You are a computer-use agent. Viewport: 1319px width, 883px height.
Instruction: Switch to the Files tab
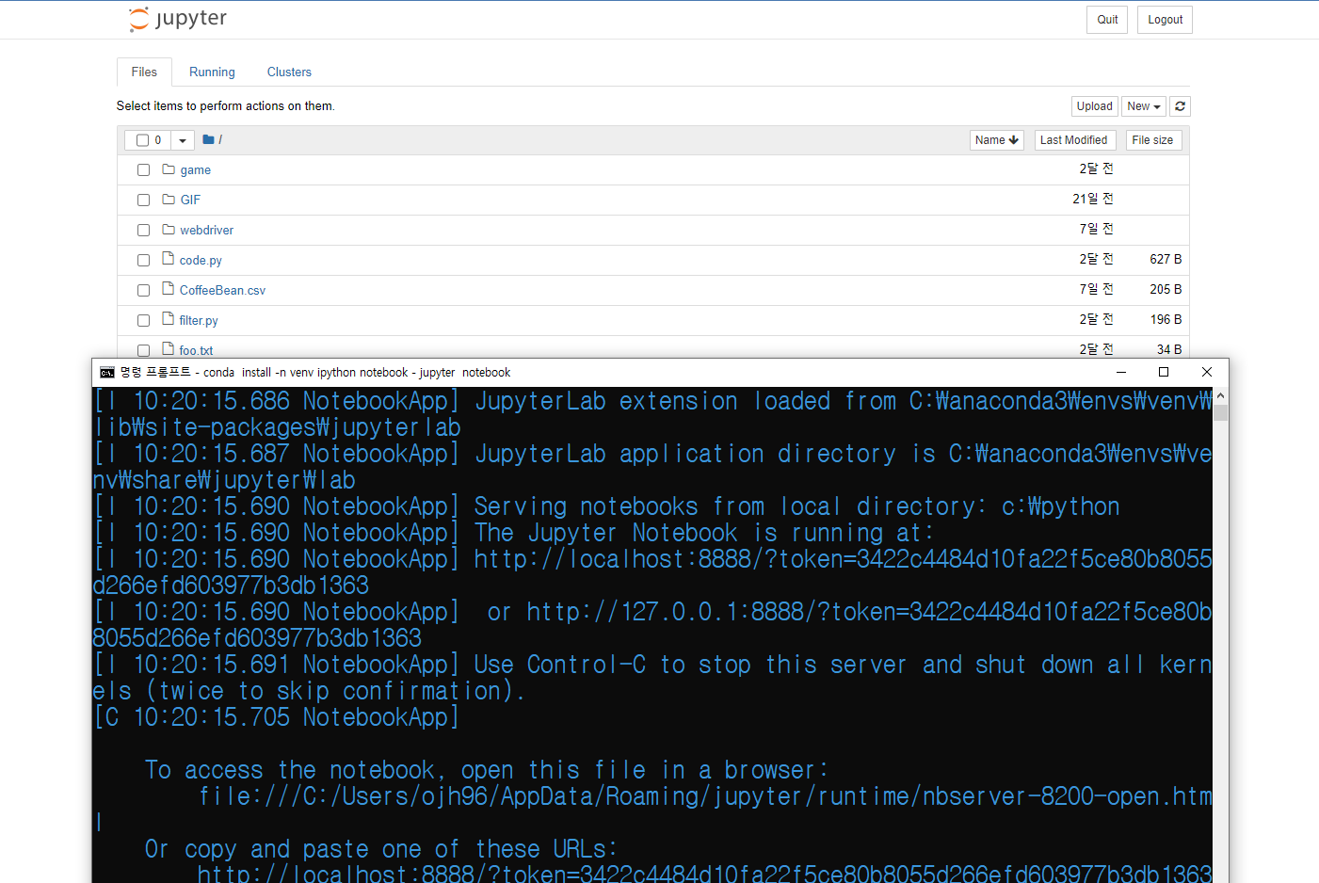144,72
